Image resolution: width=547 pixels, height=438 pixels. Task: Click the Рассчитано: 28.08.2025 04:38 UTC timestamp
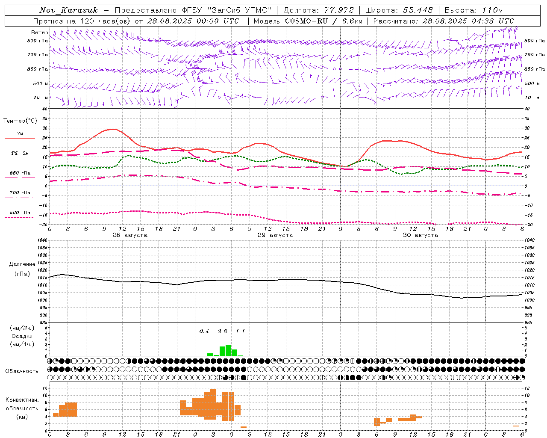[444, 21]
